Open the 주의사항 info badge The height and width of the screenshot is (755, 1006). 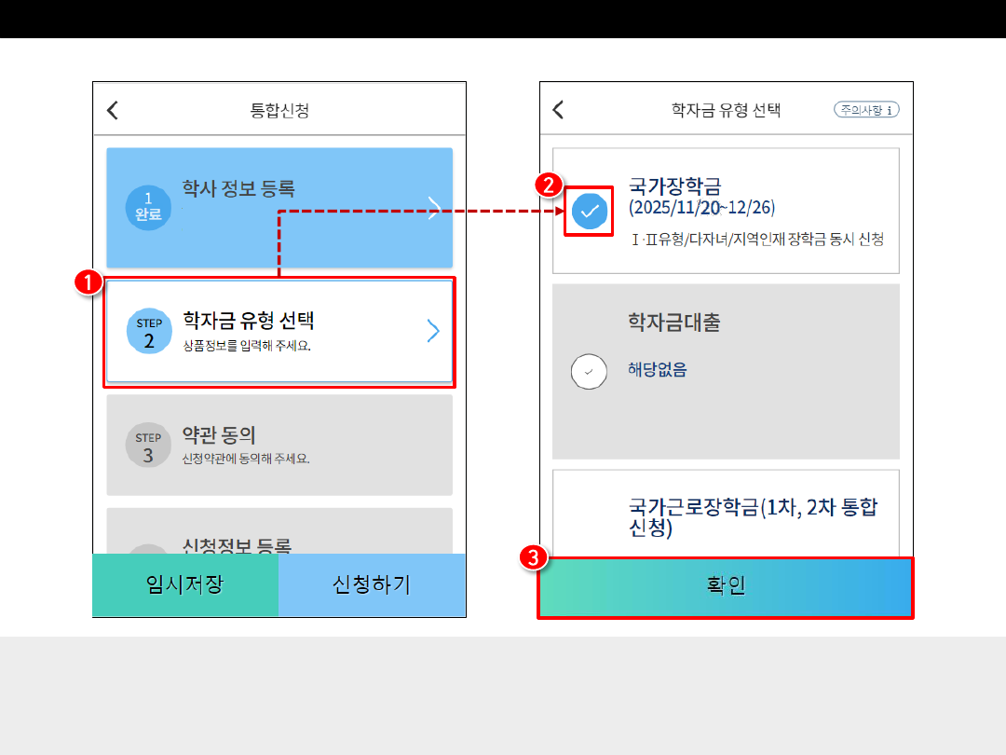tap(866, 110)
